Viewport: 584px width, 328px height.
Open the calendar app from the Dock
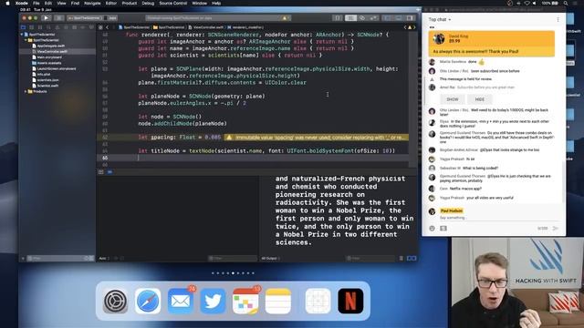point(245,302)
